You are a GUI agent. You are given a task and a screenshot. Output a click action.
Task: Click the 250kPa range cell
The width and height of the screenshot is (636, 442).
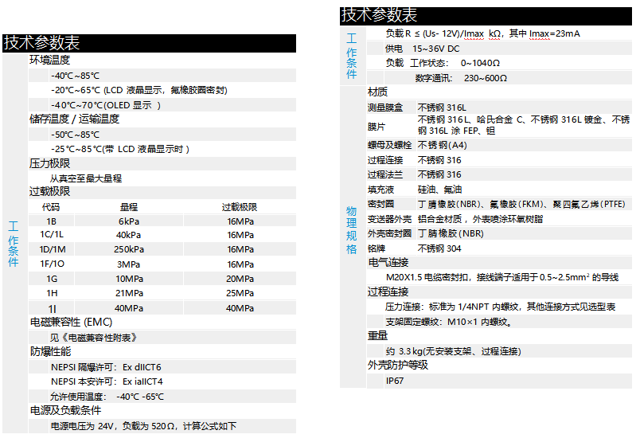(x=128, y=249)
